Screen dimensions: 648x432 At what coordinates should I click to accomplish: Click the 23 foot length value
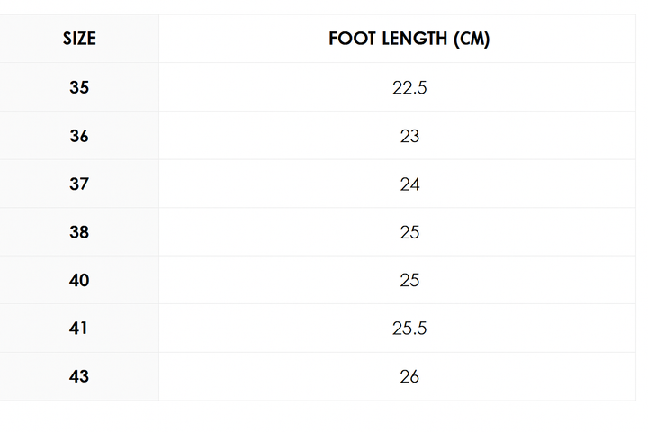(409, 136)
